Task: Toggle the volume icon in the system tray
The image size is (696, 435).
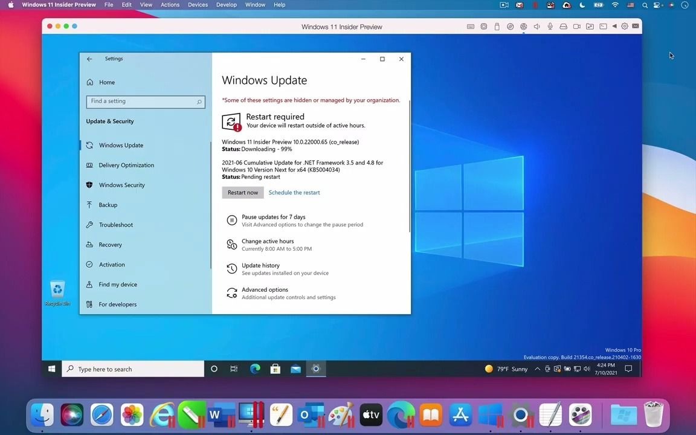Action: tap(587, 369)
